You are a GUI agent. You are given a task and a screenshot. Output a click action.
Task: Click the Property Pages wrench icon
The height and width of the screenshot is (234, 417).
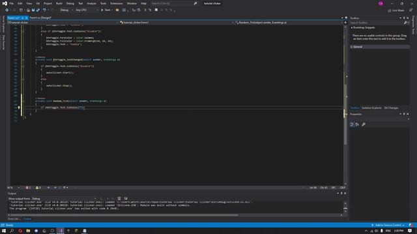364,124
